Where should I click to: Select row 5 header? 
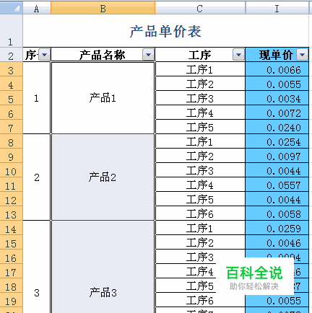[x=12, y=98]
